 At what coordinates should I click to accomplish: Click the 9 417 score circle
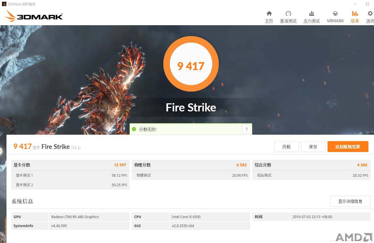191,64
